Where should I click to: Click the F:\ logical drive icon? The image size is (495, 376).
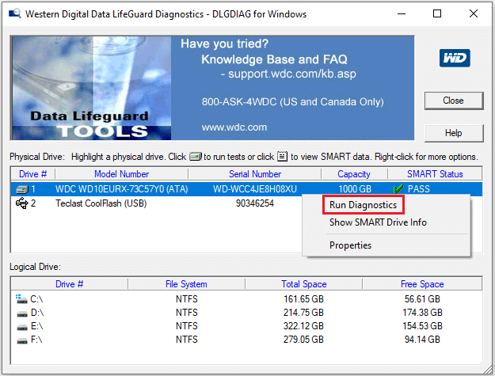21,339
